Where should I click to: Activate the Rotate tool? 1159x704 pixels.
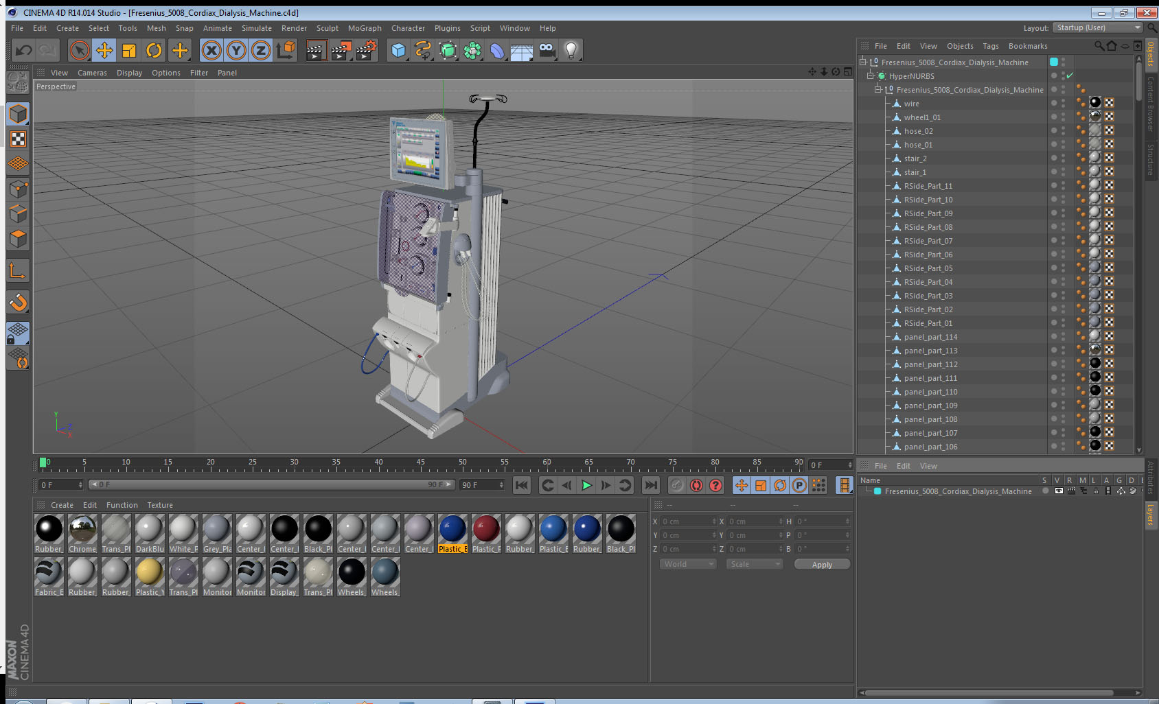[154, 50]
